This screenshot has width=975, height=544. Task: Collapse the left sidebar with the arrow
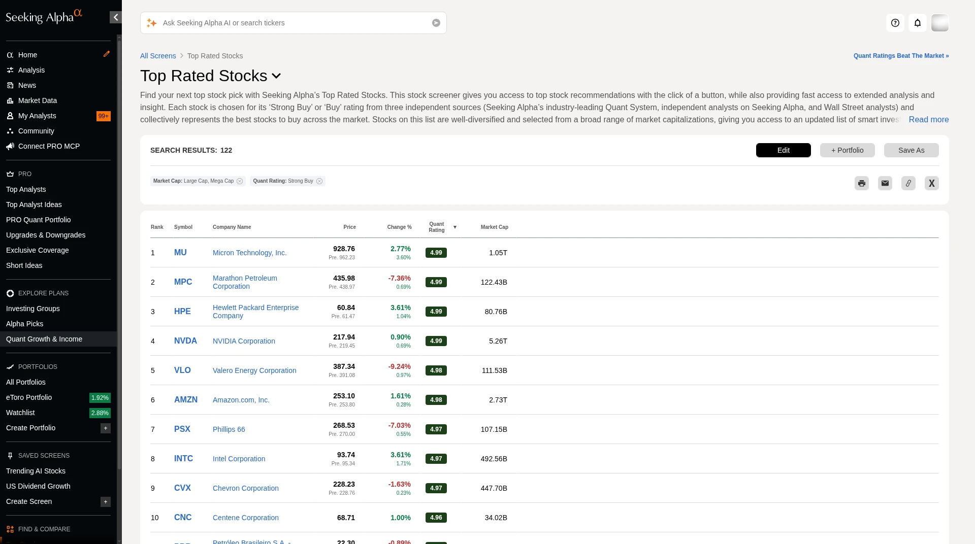(x=116, y=17)
